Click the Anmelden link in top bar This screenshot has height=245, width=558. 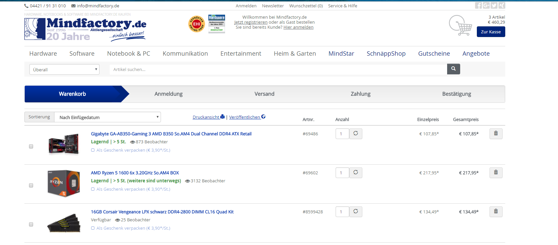tap(246, 6)
